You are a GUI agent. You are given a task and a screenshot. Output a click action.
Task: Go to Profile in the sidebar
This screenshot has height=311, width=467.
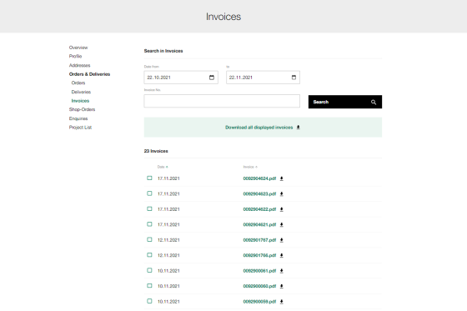pyautogui.click(x=75, y=57)
